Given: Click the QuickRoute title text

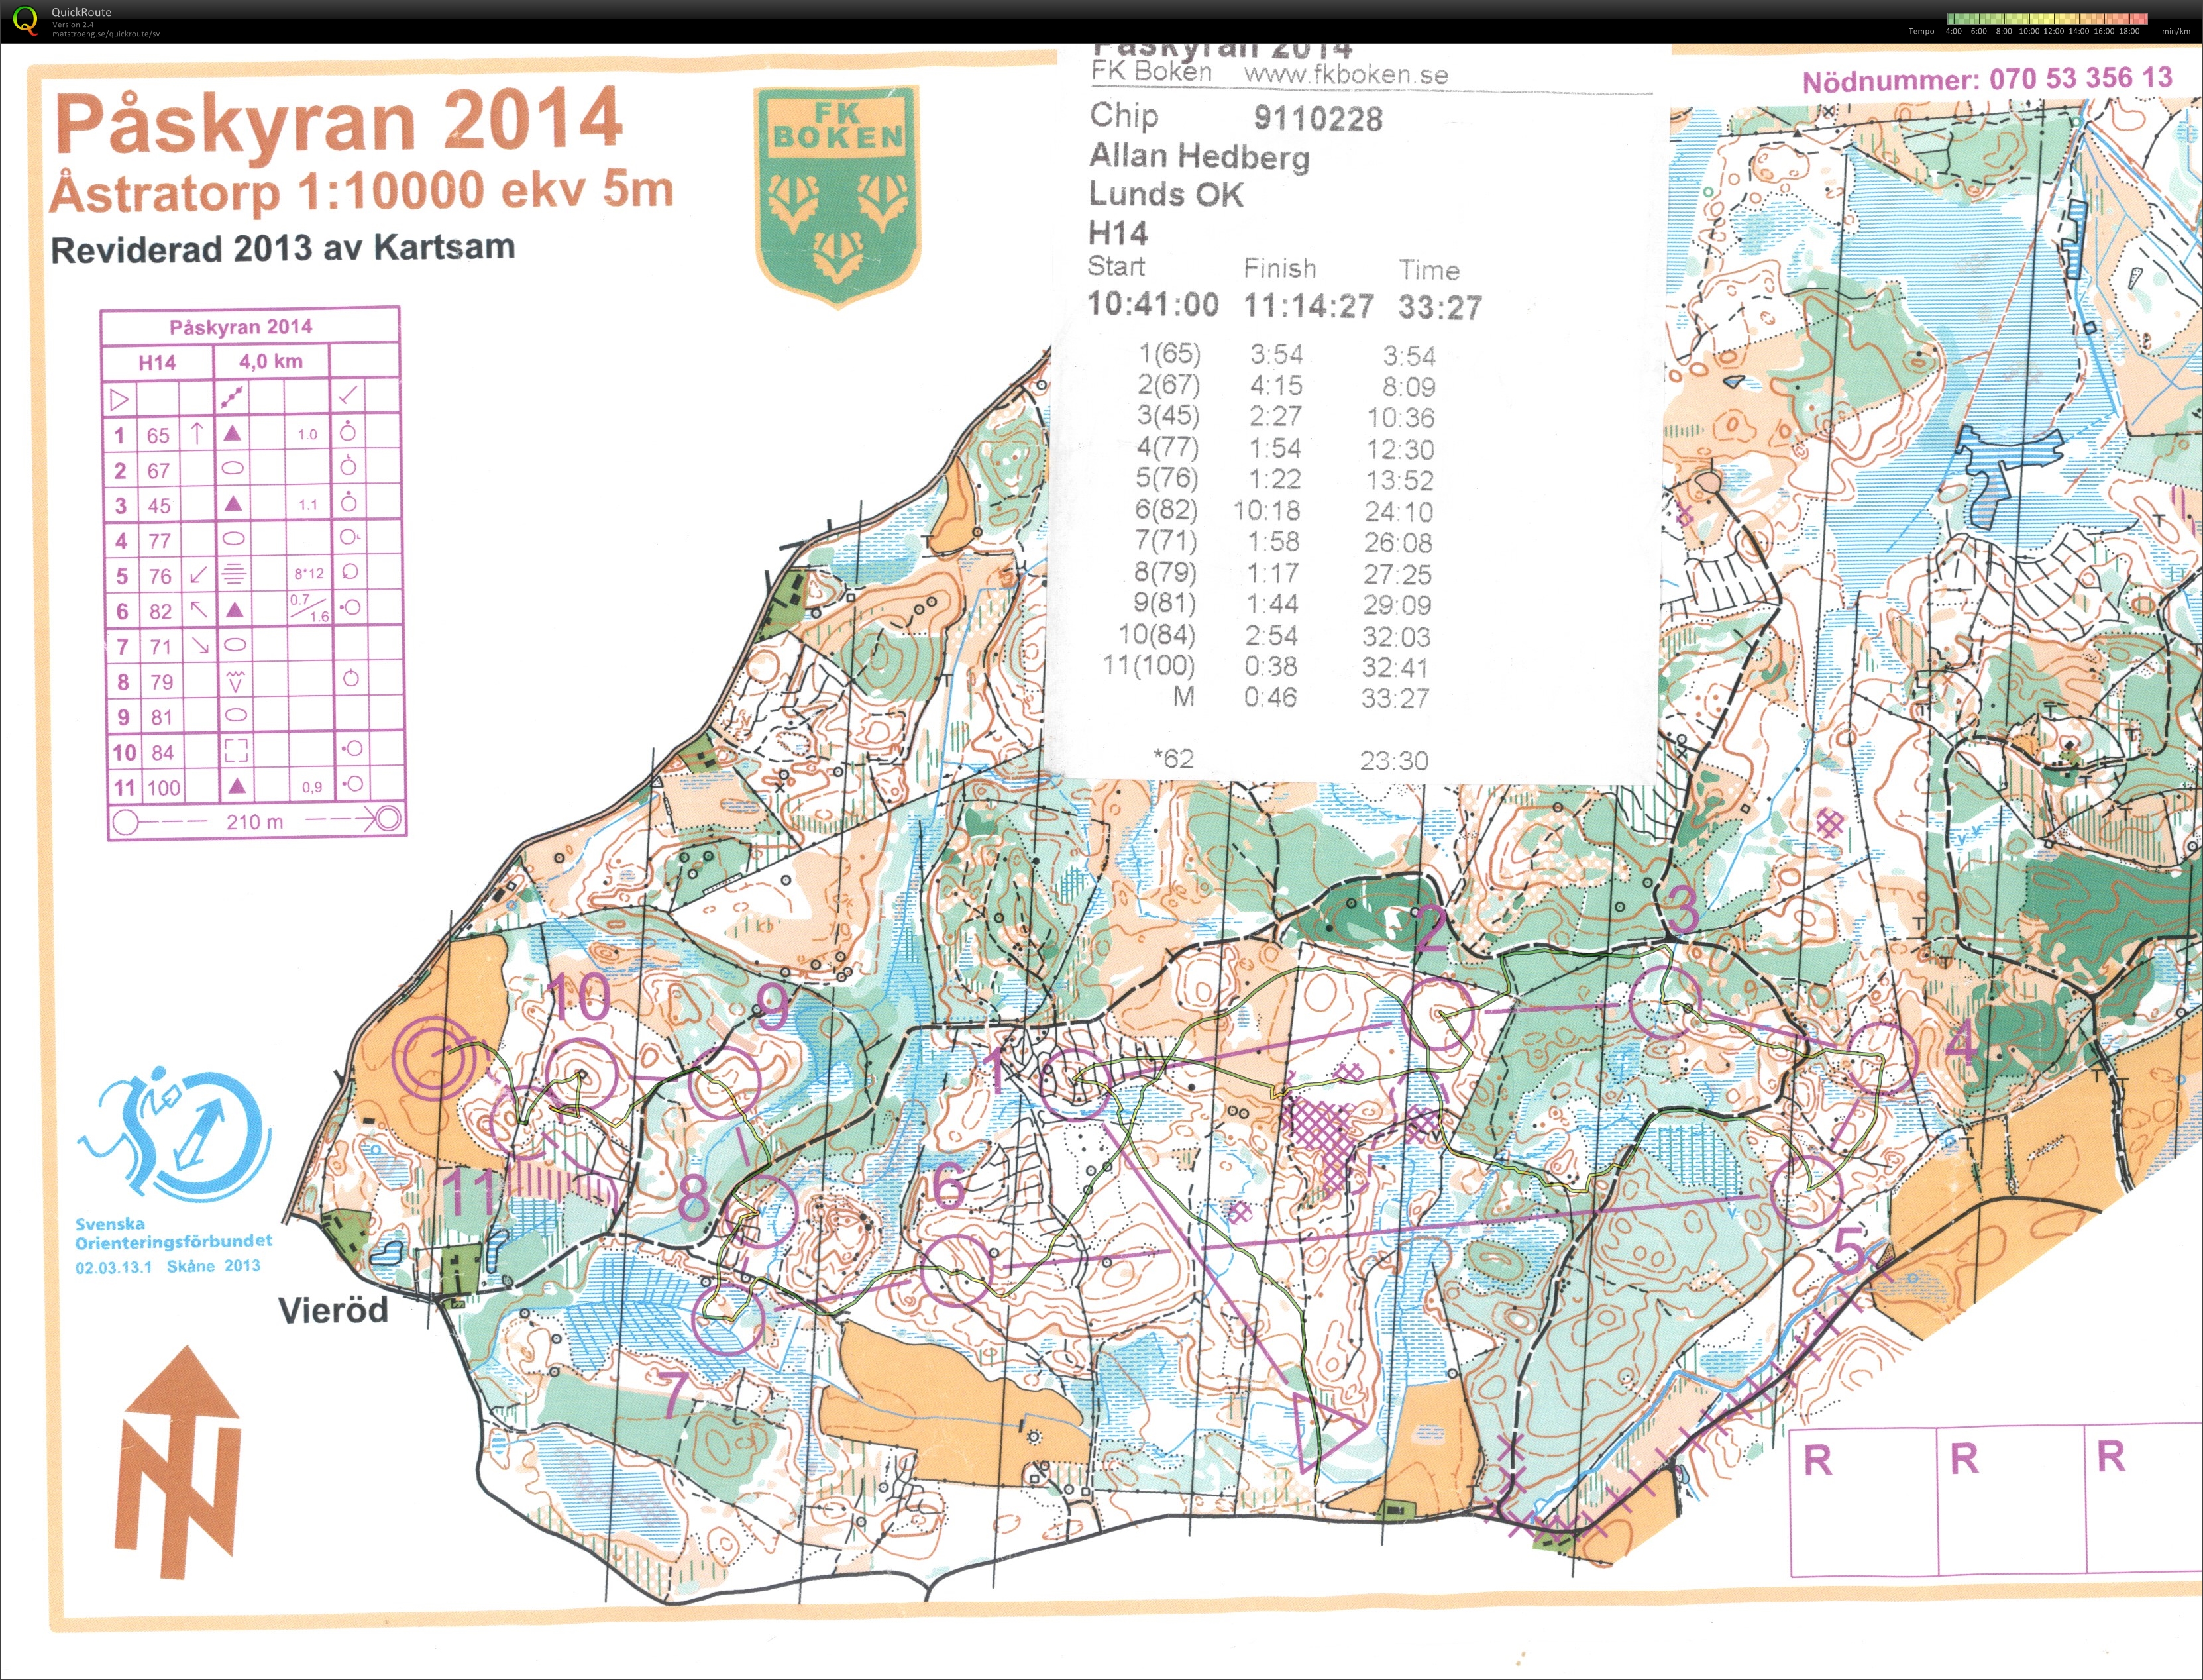Looking at the screenshot, I should (x=81, y=12).
